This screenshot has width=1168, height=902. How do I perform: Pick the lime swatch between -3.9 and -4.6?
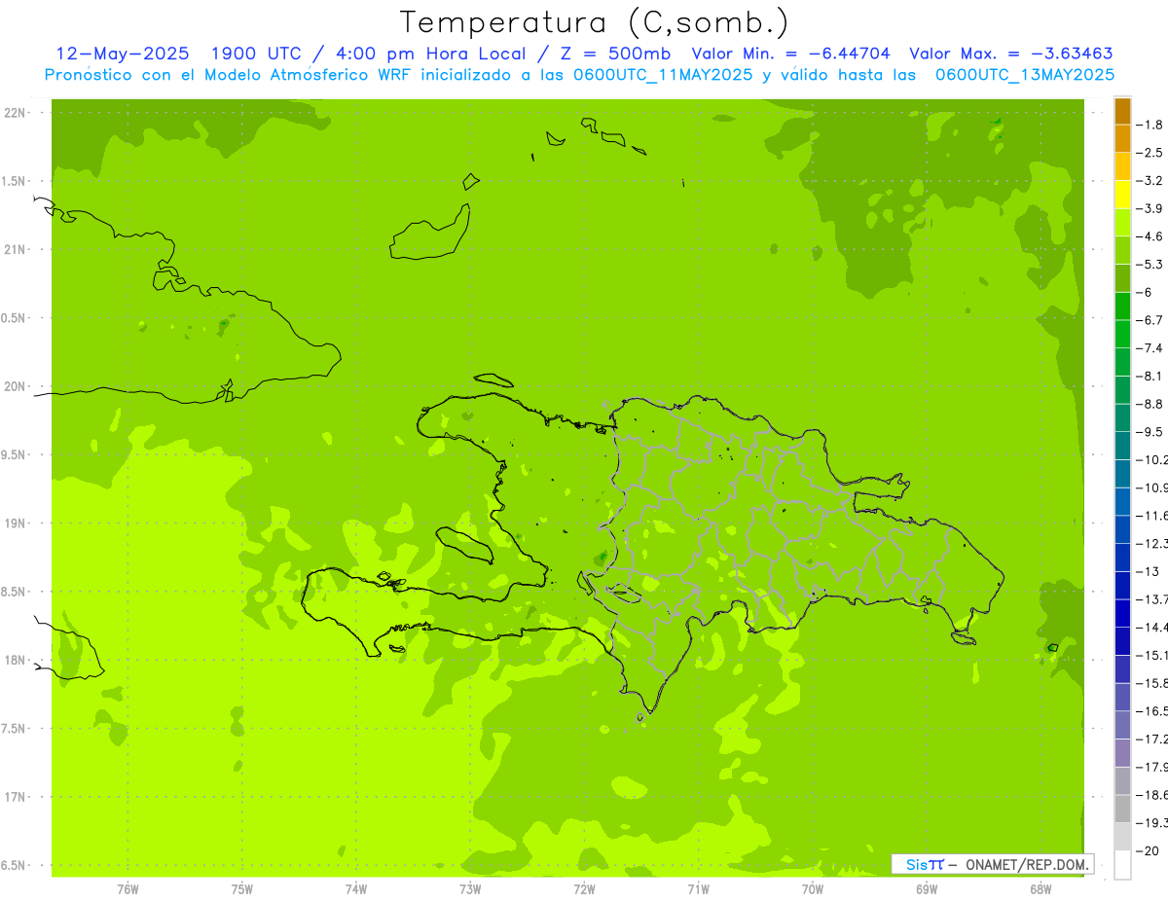1122,222
